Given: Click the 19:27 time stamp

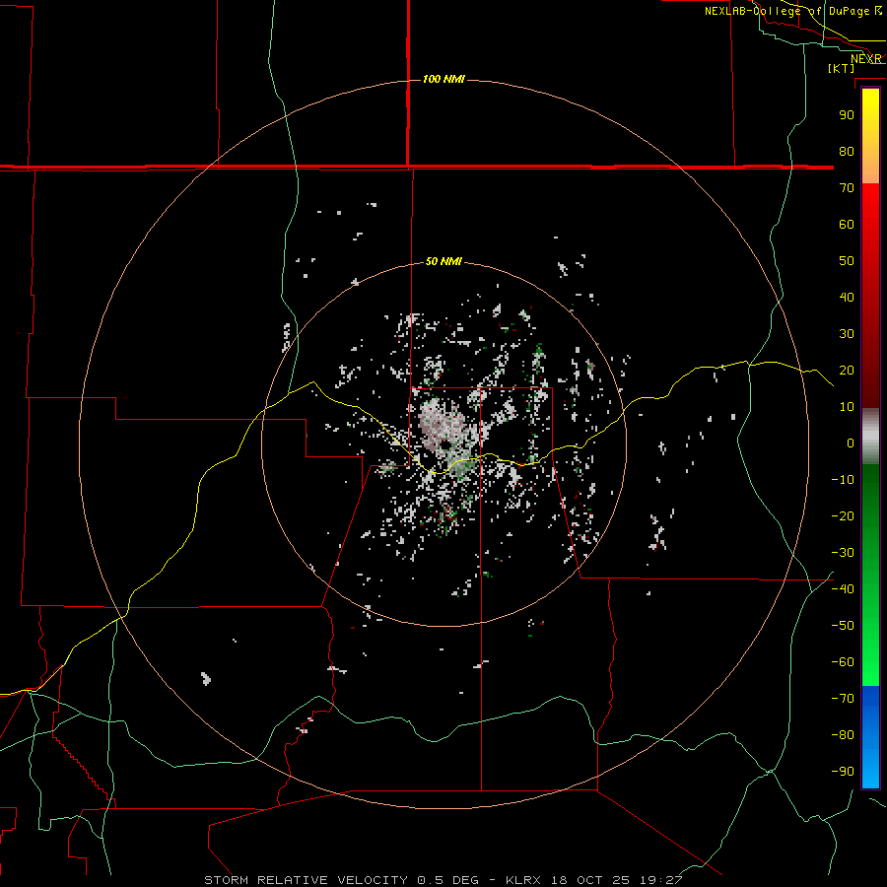Looking at the screenshot, I should click(660, 880).
